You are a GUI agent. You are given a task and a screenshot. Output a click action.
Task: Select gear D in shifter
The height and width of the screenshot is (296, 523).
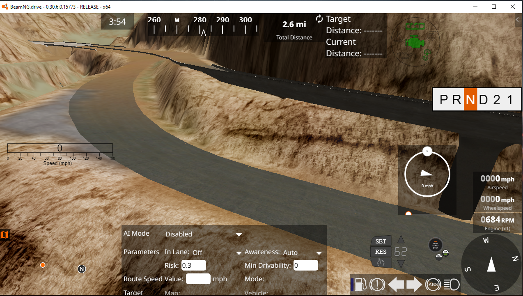click(x=483, y=100)
